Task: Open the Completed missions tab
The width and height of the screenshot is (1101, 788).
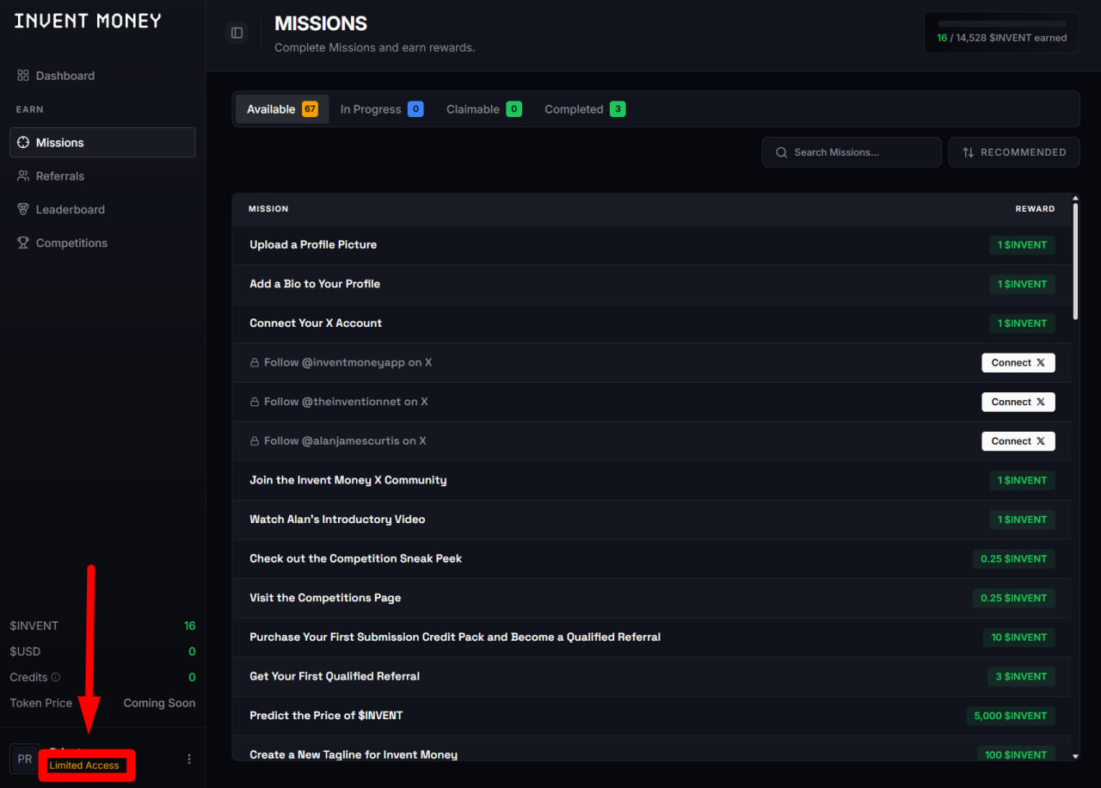Action: click(x=584, y=109)
